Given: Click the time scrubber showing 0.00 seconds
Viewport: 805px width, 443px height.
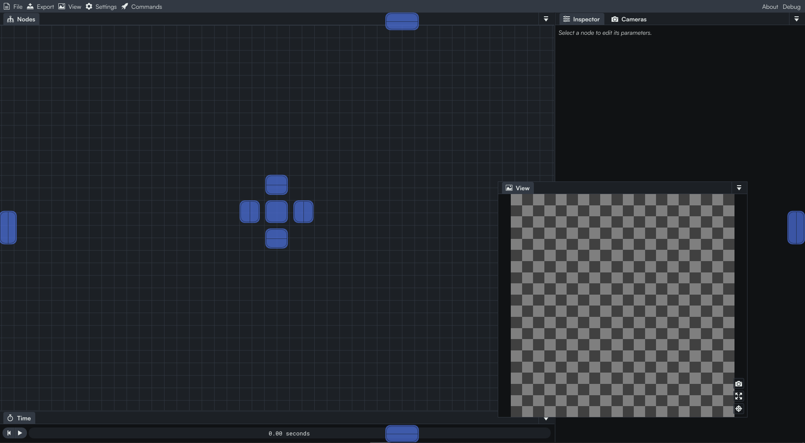Looking at the screenshot, I should coord(289,433).
